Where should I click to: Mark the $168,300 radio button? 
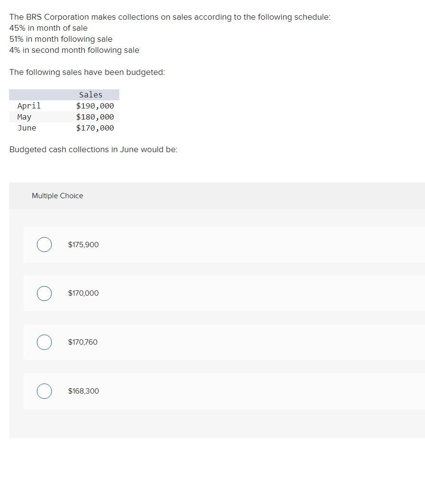click(45, 391)
